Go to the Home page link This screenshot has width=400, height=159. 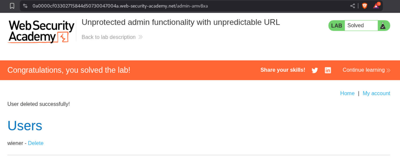click(x=347, y=93)
